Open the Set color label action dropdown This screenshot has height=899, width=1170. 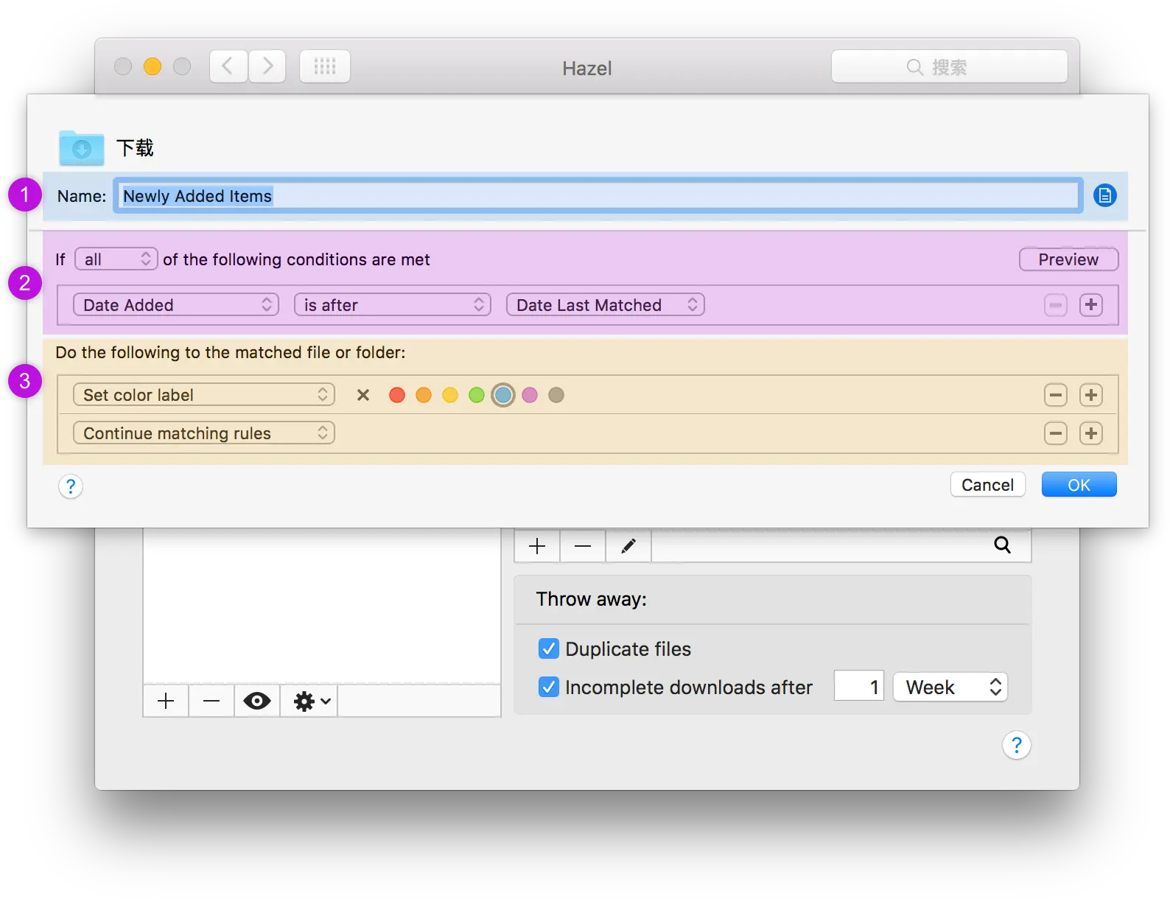point(204,395)
